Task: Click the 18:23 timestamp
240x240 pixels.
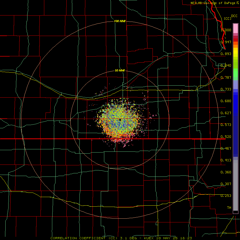Action: point(186,238)
